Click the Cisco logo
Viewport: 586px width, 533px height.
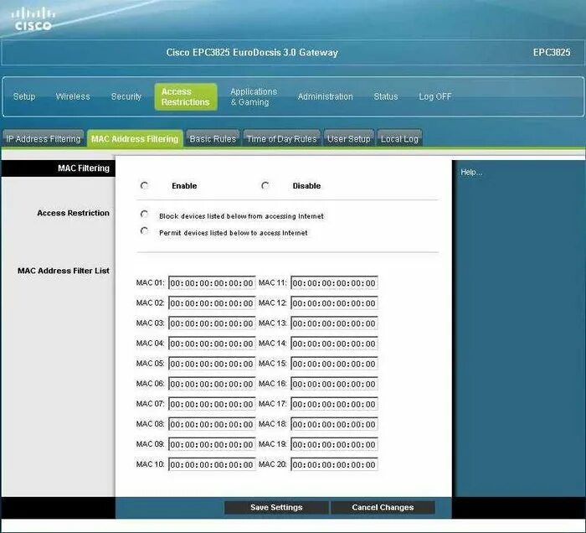point(33,19)
